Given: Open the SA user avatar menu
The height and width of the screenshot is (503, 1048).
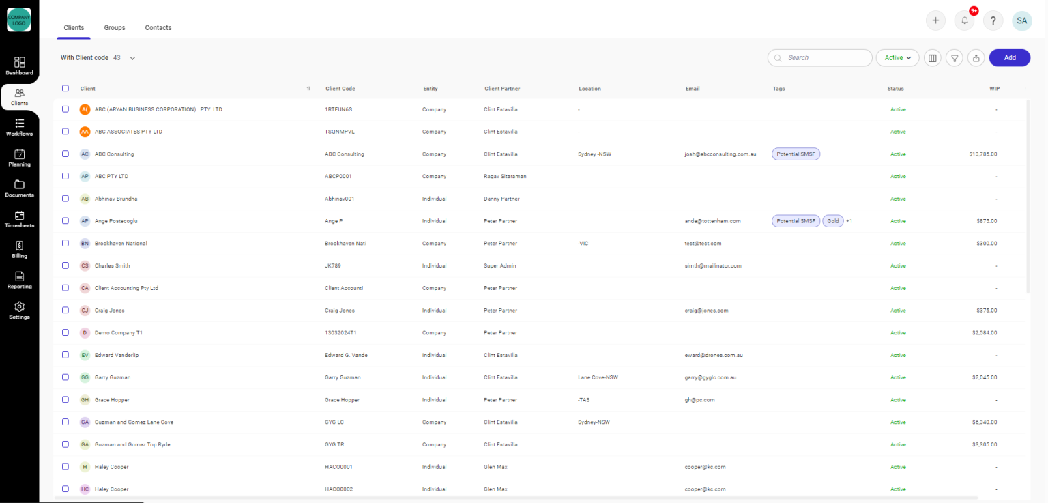Looking at the screenshot, I should pos(1022,20).
